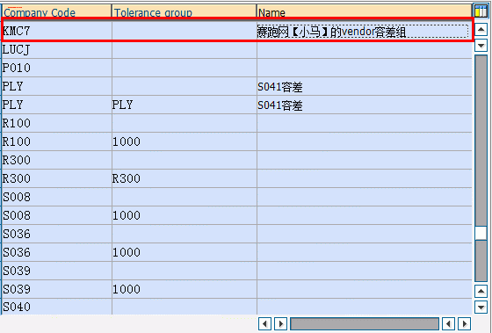Viewport: 492px width, 333px height.
Task: Click the horizontal scrollbar thumb
Action: click(x=365, y=323)
